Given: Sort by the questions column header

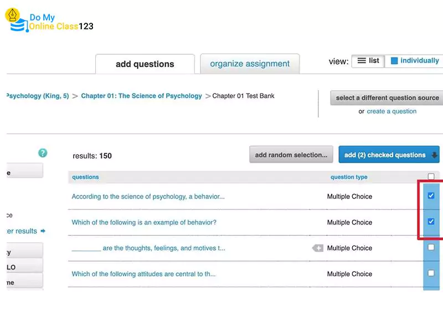Looking at the screenshot, I should click(x=85, y=177).
